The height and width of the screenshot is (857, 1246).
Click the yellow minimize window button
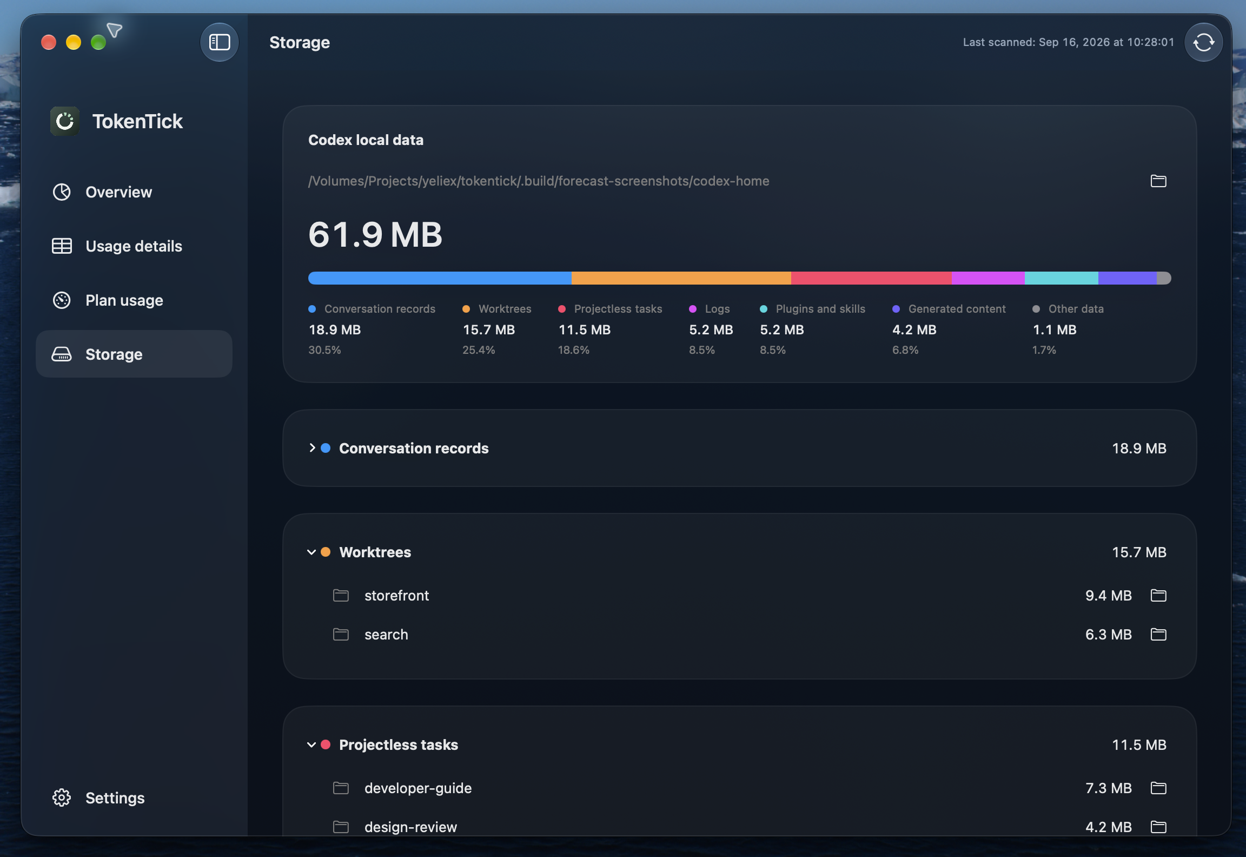tap(74, 42)
